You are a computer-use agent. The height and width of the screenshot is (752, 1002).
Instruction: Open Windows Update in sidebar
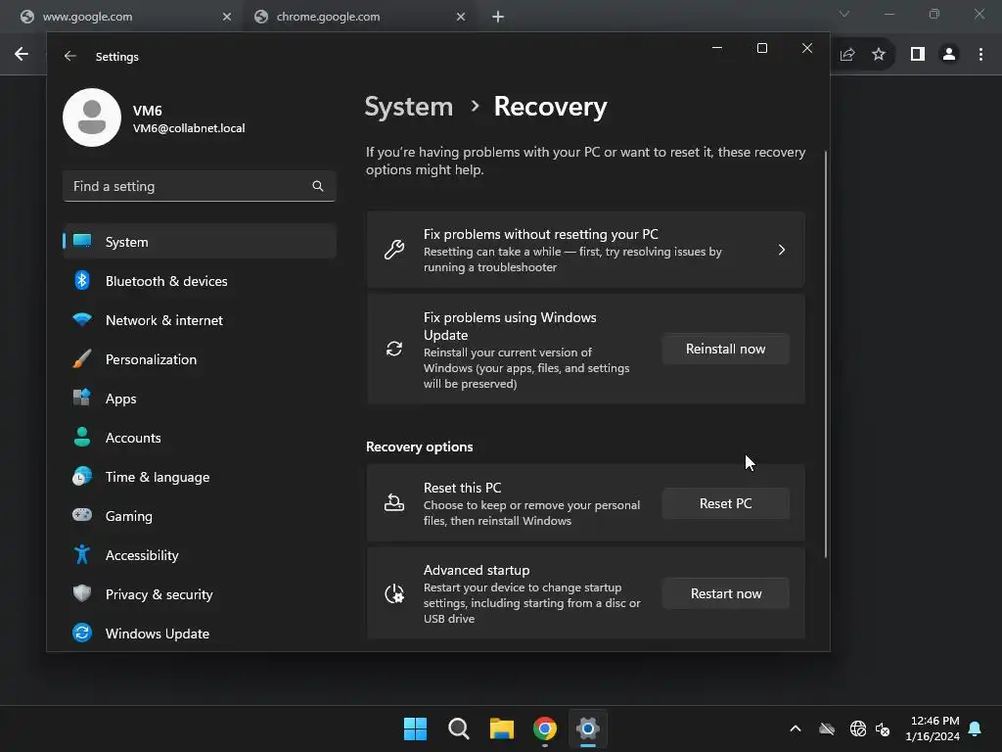coord(200,634)
